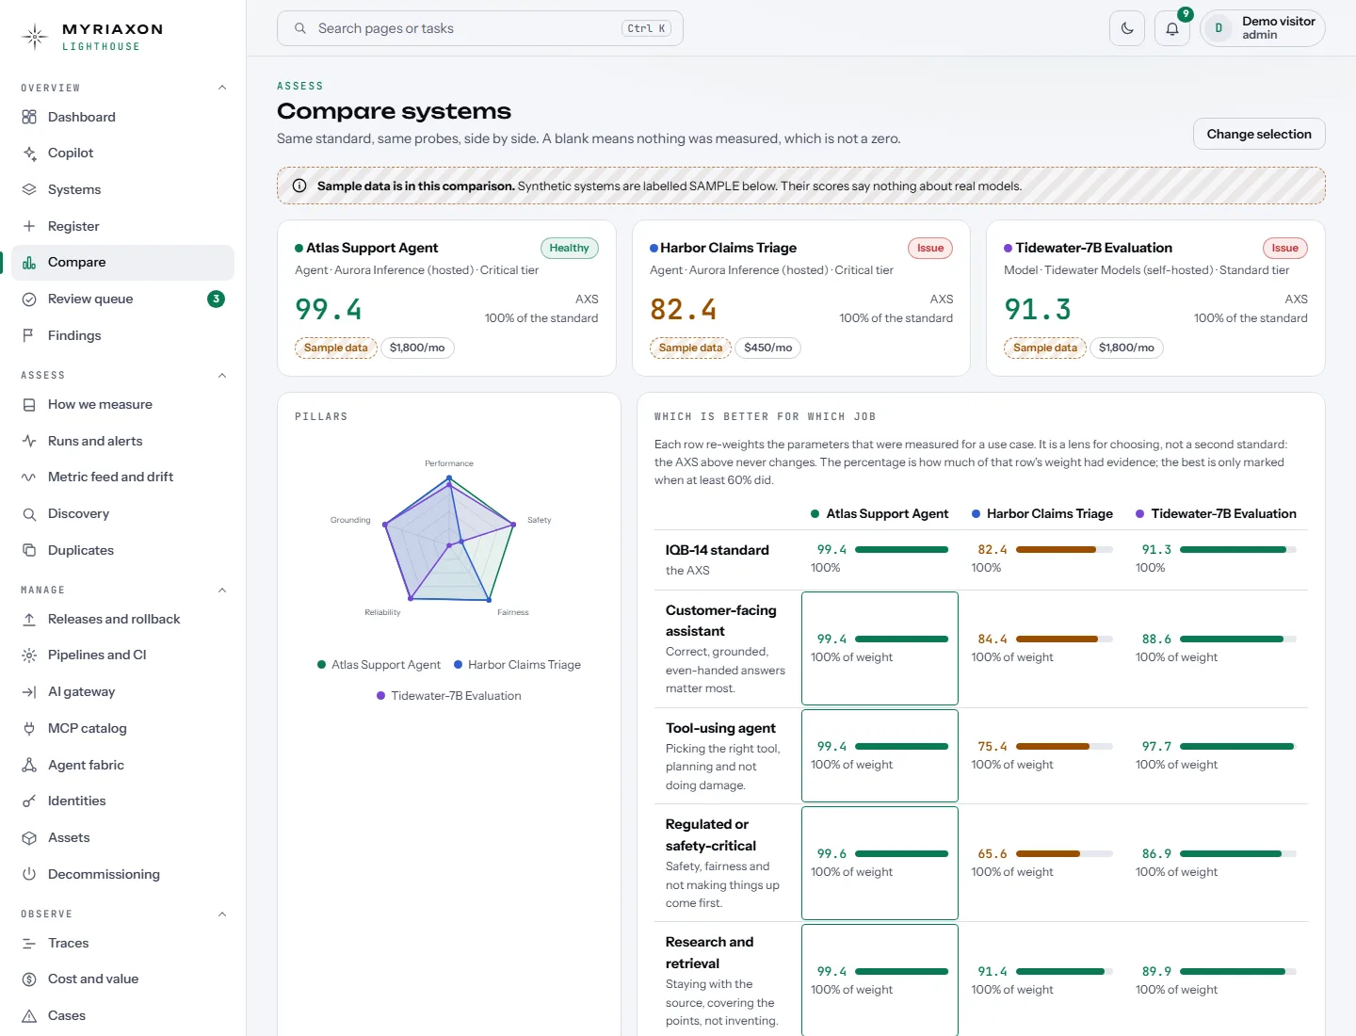Screen dimensions: 1356x1036
Task: Click the Change selection button
Action: click(1259, 134)
